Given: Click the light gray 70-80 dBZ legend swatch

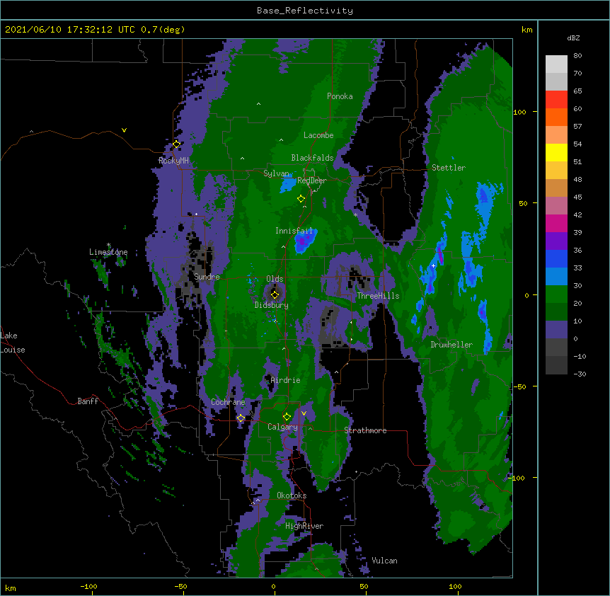Looking at the screenshot, I should 556,64.
